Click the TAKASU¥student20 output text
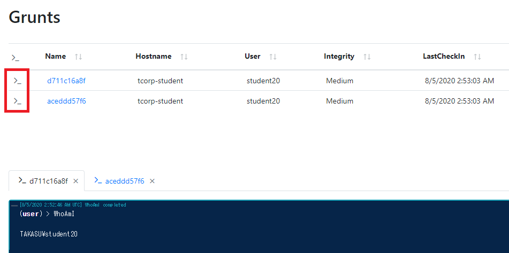 point(49,234)
